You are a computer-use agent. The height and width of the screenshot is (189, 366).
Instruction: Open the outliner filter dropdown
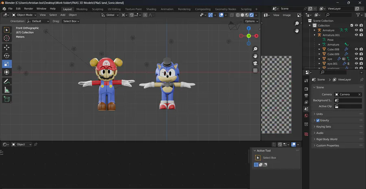coord(359,15)
